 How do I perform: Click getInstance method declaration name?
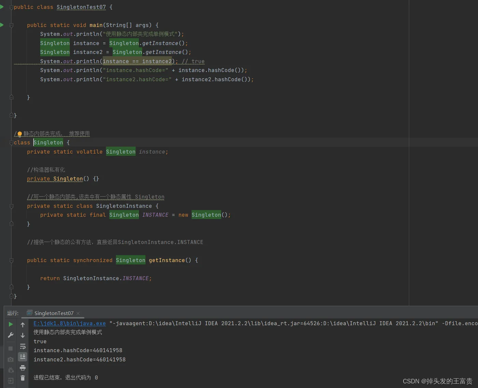pos(167,260)
